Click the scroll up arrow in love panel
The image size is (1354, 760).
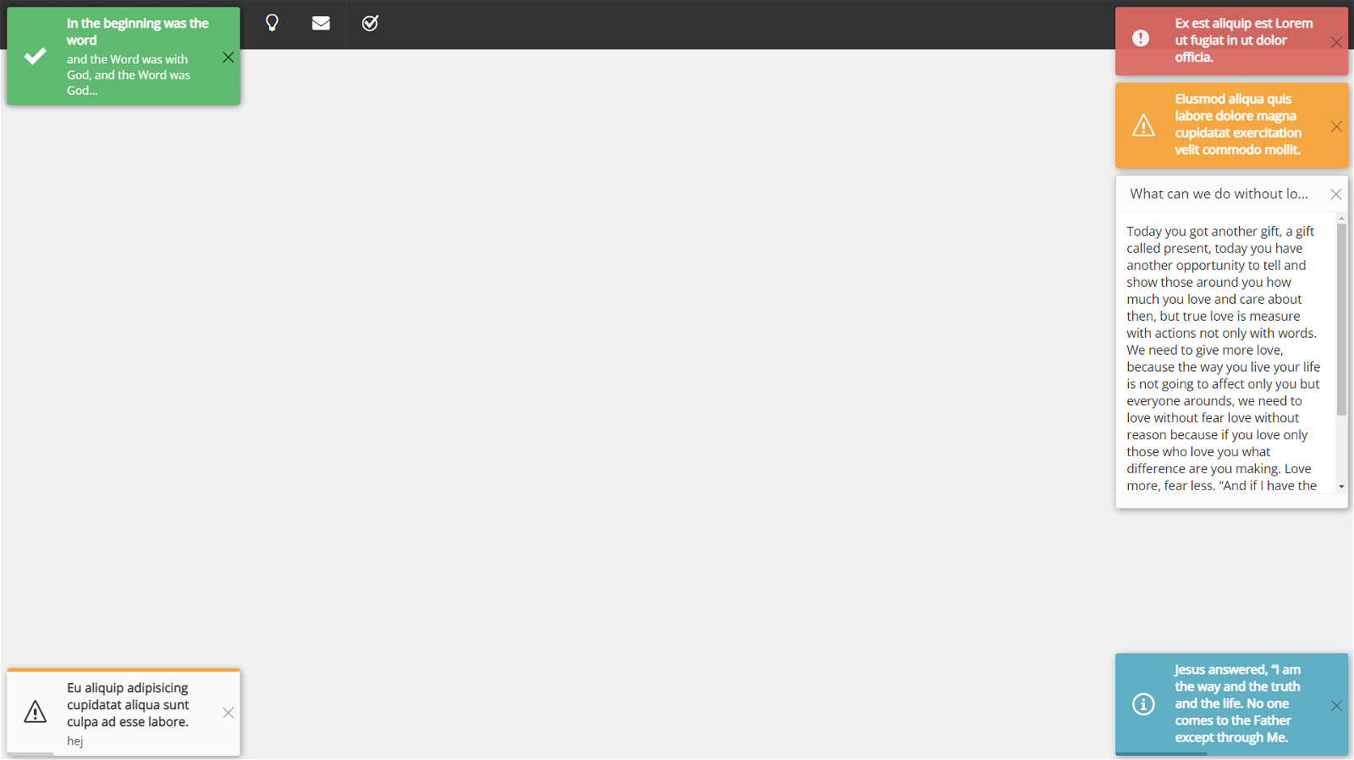1341,218
